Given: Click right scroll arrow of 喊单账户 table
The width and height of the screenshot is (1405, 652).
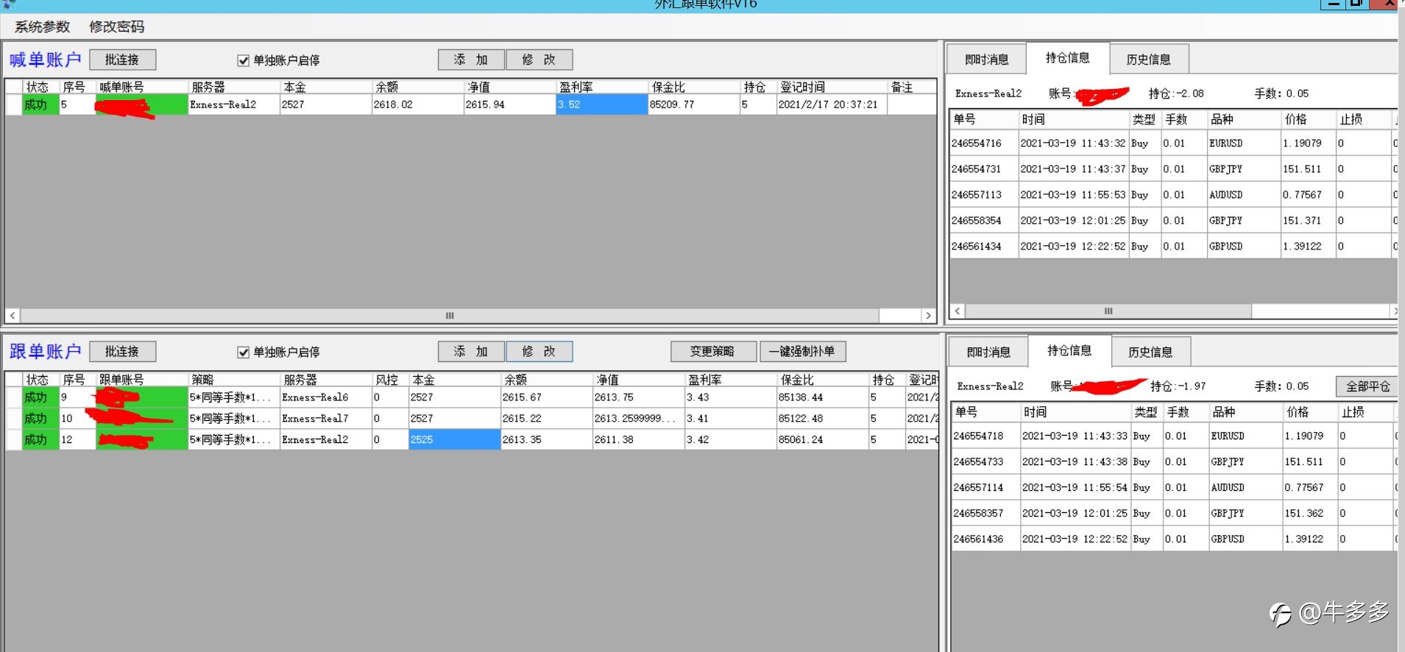Looking at the screenshot, I should pos(928,316).
